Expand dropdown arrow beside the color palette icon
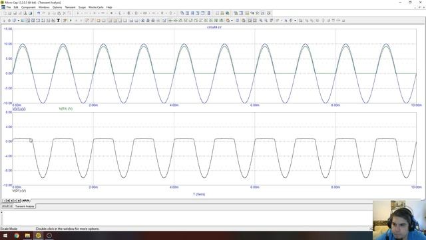Screen dimensions: 426x240 [x=232, y=21]
